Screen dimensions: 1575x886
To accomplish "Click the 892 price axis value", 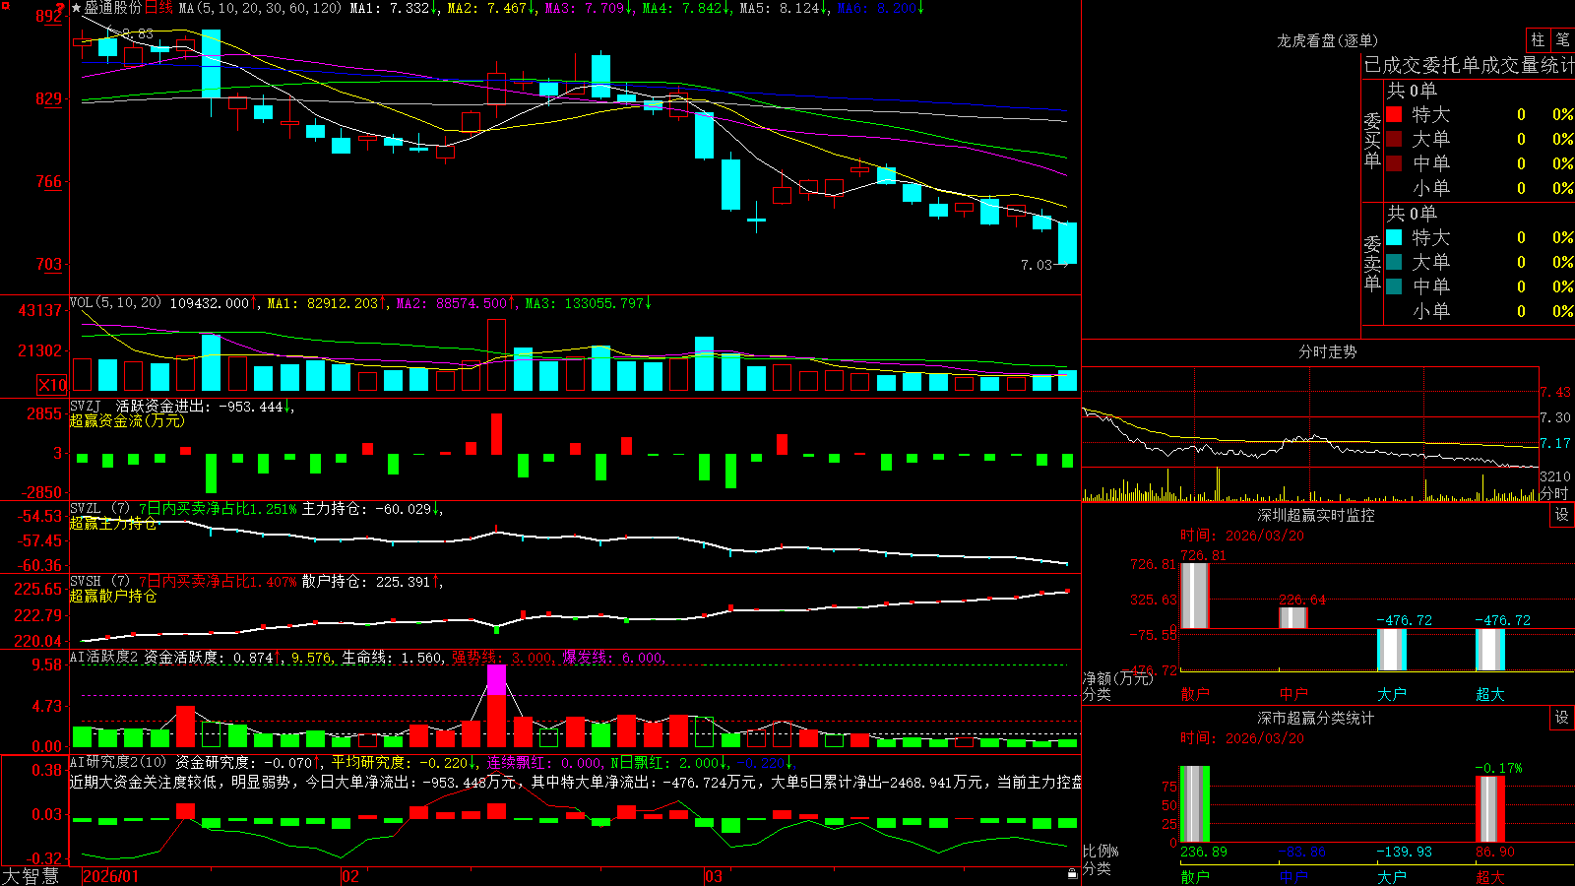I will tap(48, 17).
